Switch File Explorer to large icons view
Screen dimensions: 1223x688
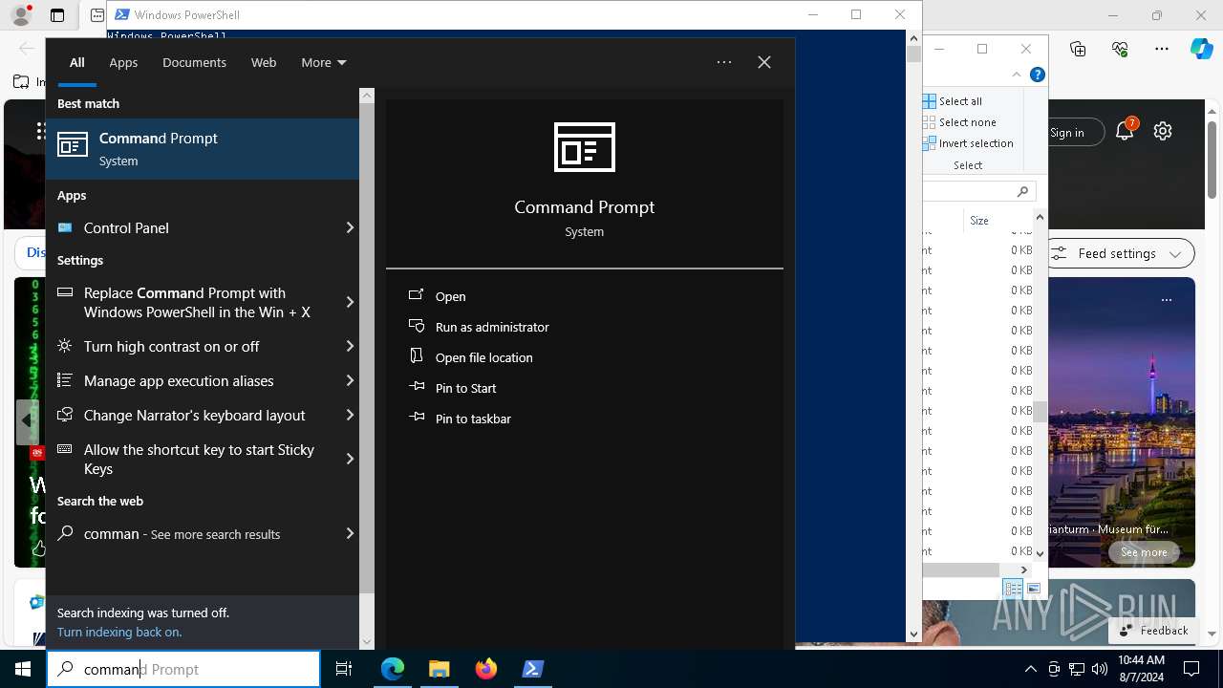coord(1034,589)
